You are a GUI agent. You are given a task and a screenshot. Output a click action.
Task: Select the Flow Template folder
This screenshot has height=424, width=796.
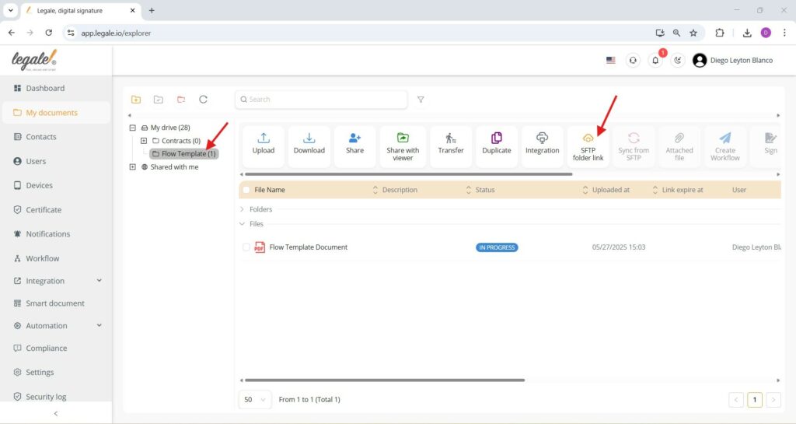[183, 154]
